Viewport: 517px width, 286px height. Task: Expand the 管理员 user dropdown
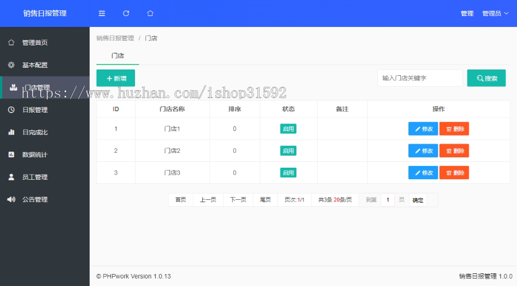click(x=495, y=14)
